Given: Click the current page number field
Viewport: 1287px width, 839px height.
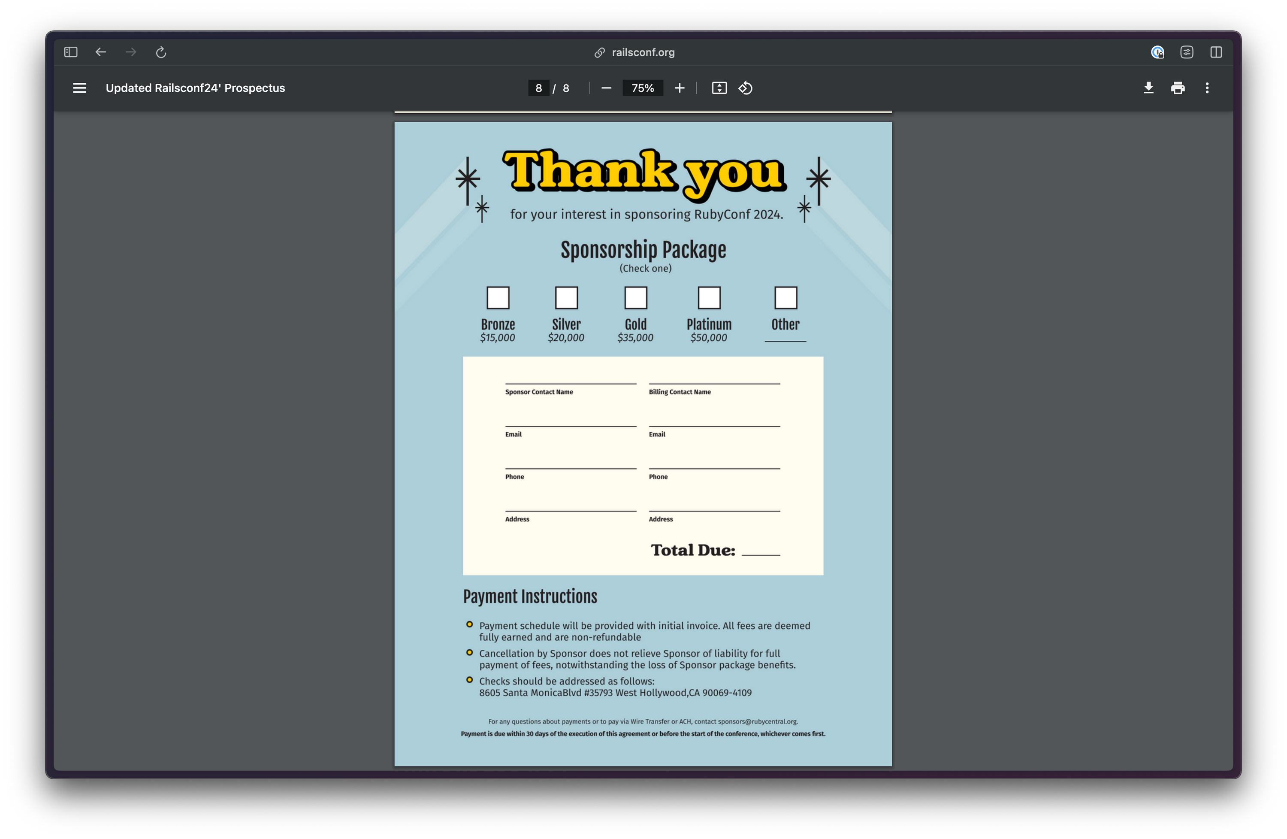Looking at the screenshot, I should (538, 88).
